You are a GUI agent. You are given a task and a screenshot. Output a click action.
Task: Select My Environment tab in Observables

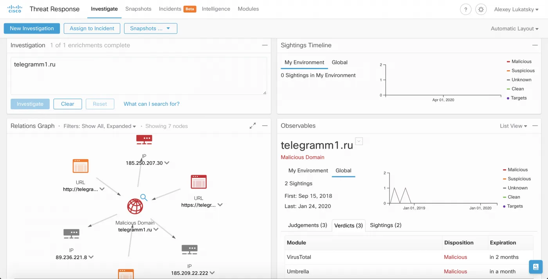[308, 171]
